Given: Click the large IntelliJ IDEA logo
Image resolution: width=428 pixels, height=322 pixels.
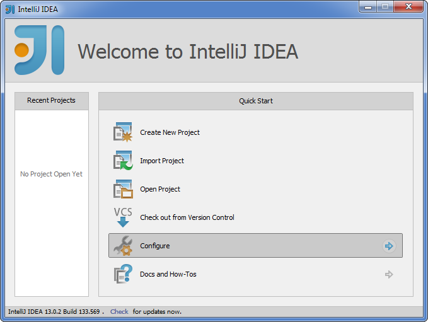Looking at the screenshot, I should click(39, 50).
